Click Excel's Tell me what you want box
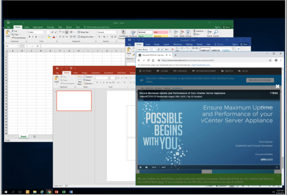The image size is (287, 195). [97, 27]
